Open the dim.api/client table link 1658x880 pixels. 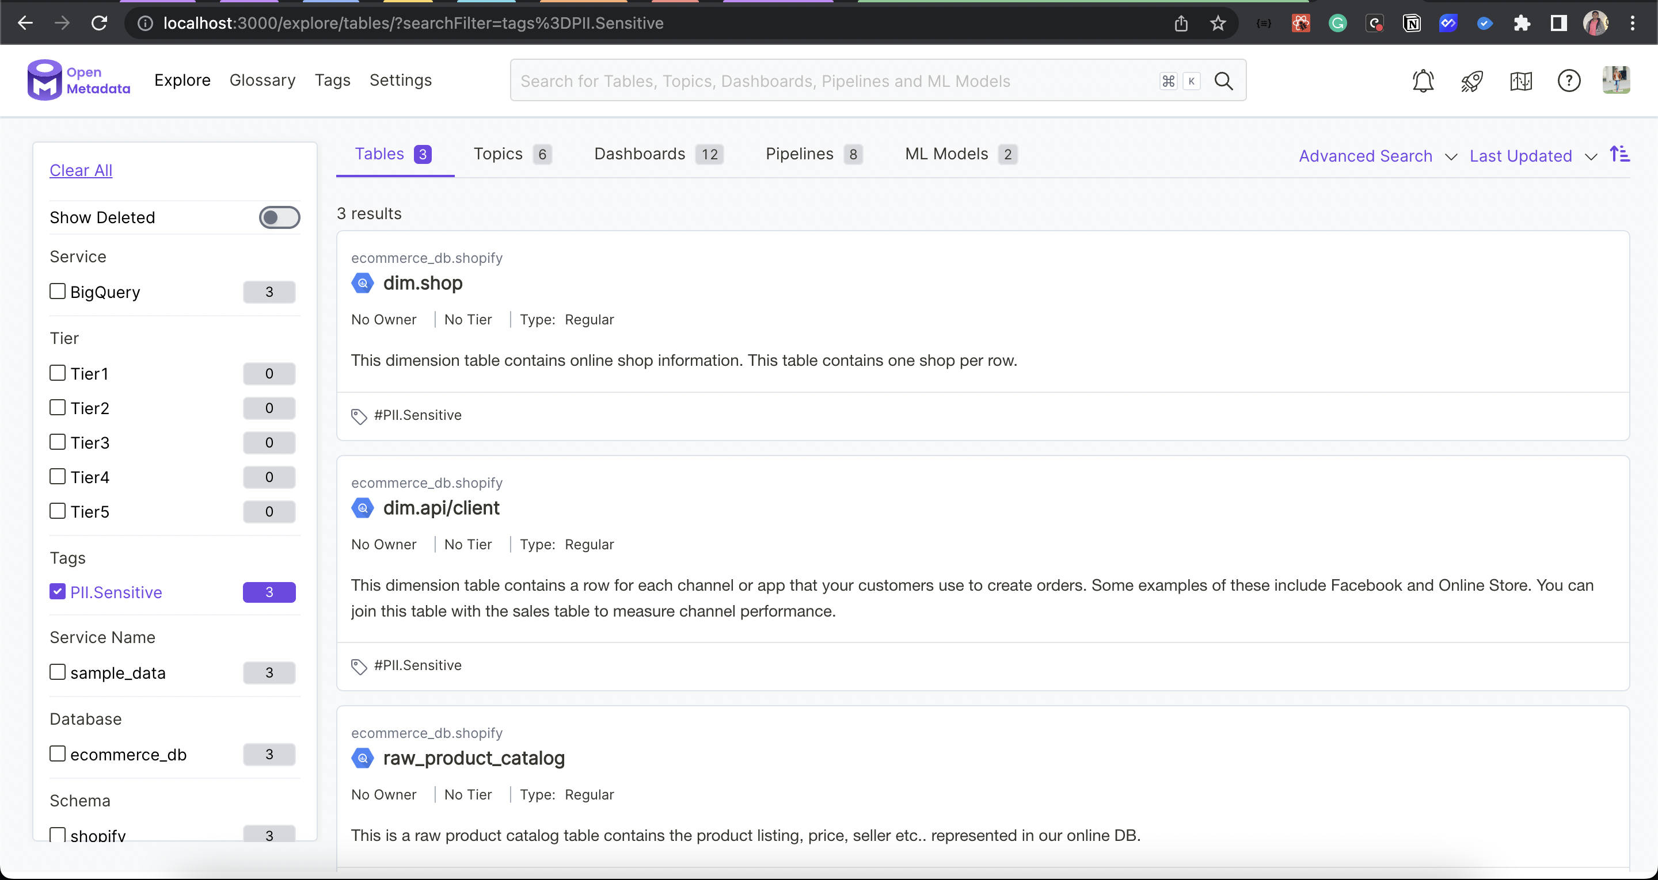(x=441, y=508)
